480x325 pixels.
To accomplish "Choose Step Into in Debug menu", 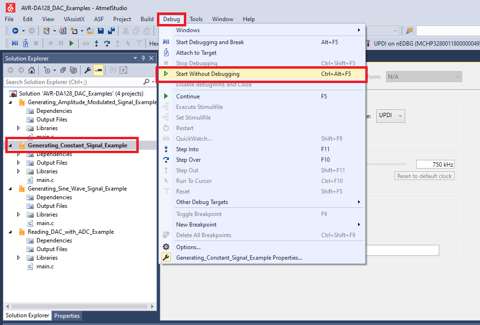I will coord(262,149).
